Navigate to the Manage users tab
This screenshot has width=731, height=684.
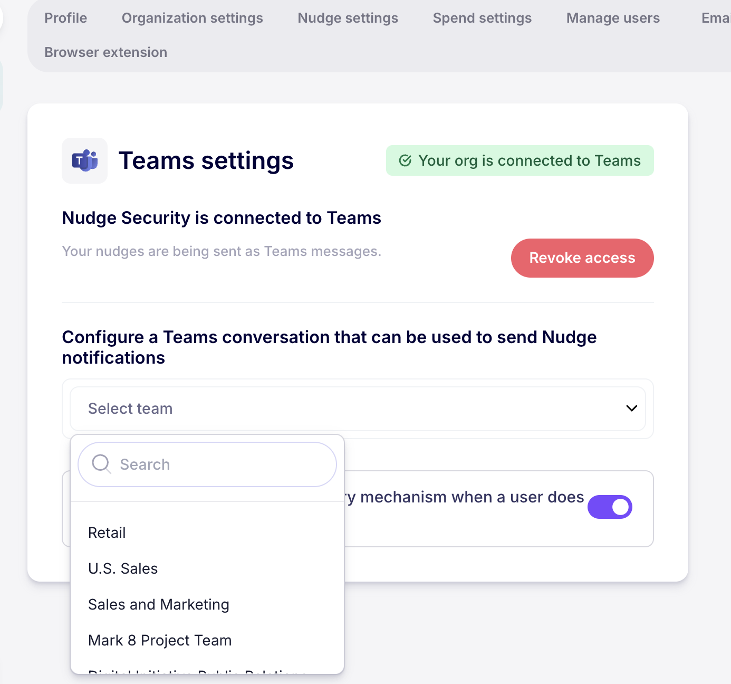pos(613,18)
